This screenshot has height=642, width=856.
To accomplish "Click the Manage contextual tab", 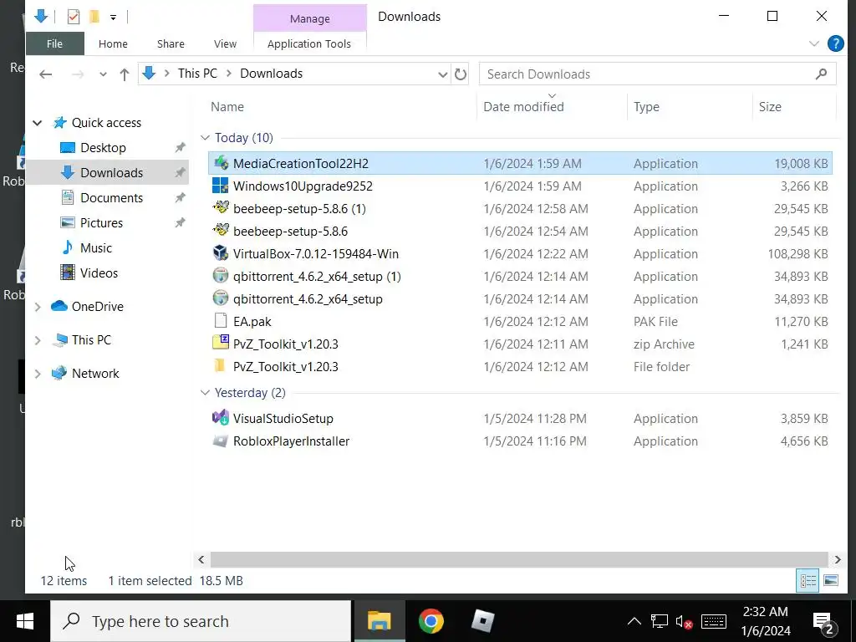I will tap(309, 18).
